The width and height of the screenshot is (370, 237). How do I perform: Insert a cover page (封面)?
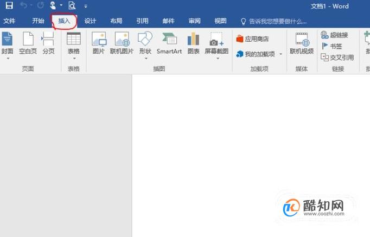click(x=7, y=45)
